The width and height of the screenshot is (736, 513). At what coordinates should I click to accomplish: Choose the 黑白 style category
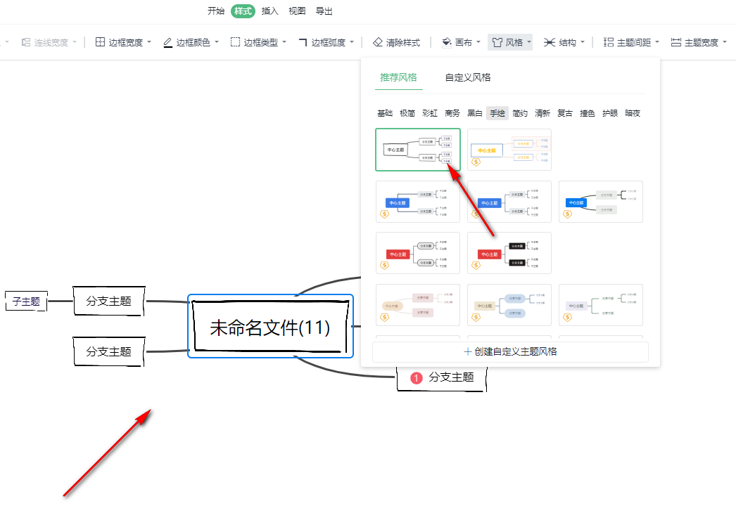click(475, 113)
